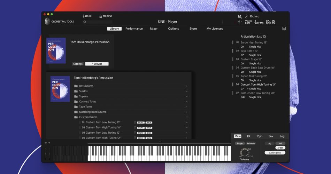Click the Marching Band Drums folder icon

pyautogui.click(x=76, y=112)
